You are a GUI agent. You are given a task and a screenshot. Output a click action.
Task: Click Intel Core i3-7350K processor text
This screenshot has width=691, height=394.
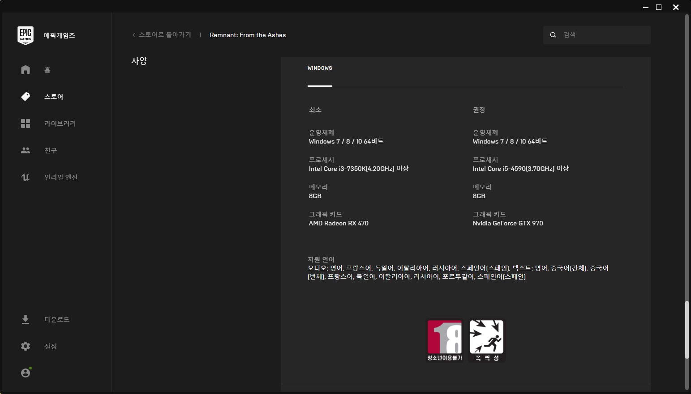coord(359,169)
